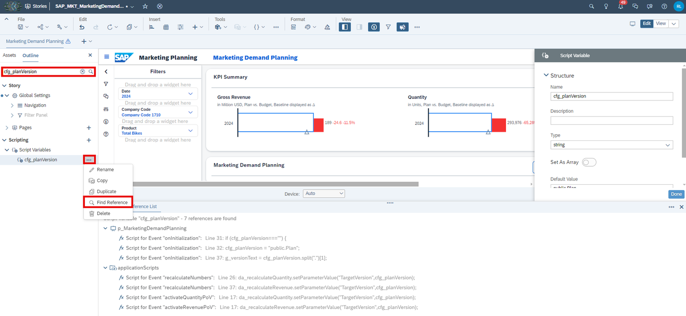Open the Marketing Demand Planning page tab
686x316 pixels.
click(x=35, y=41)
